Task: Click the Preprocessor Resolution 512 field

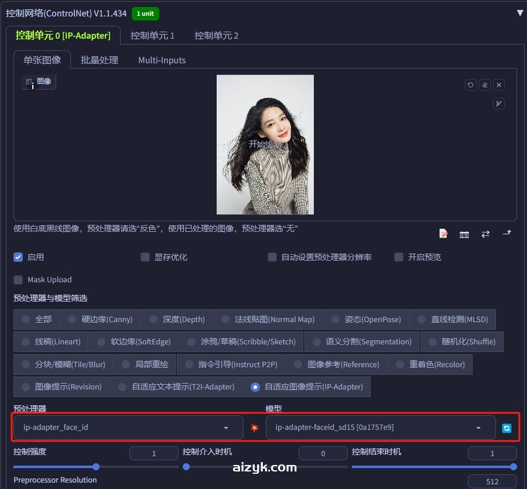Action: [492, 481]
